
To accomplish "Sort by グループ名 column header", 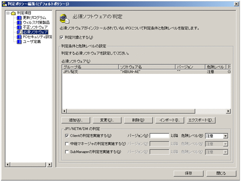I will click(x=90, y=67).
